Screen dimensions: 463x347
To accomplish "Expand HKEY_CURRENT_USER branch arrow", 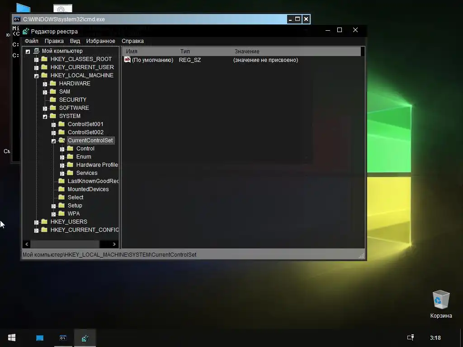I will 36,68.
